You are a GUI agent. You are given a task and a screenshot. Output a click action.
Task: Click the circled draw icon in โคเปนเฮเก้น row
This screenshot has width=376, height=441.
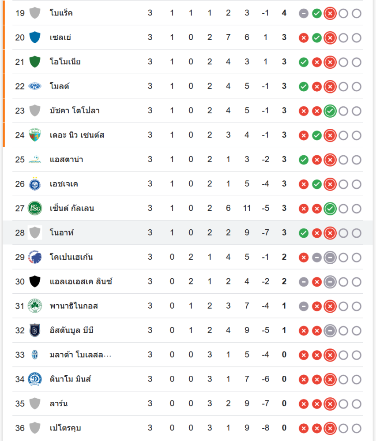pos(330,257)
